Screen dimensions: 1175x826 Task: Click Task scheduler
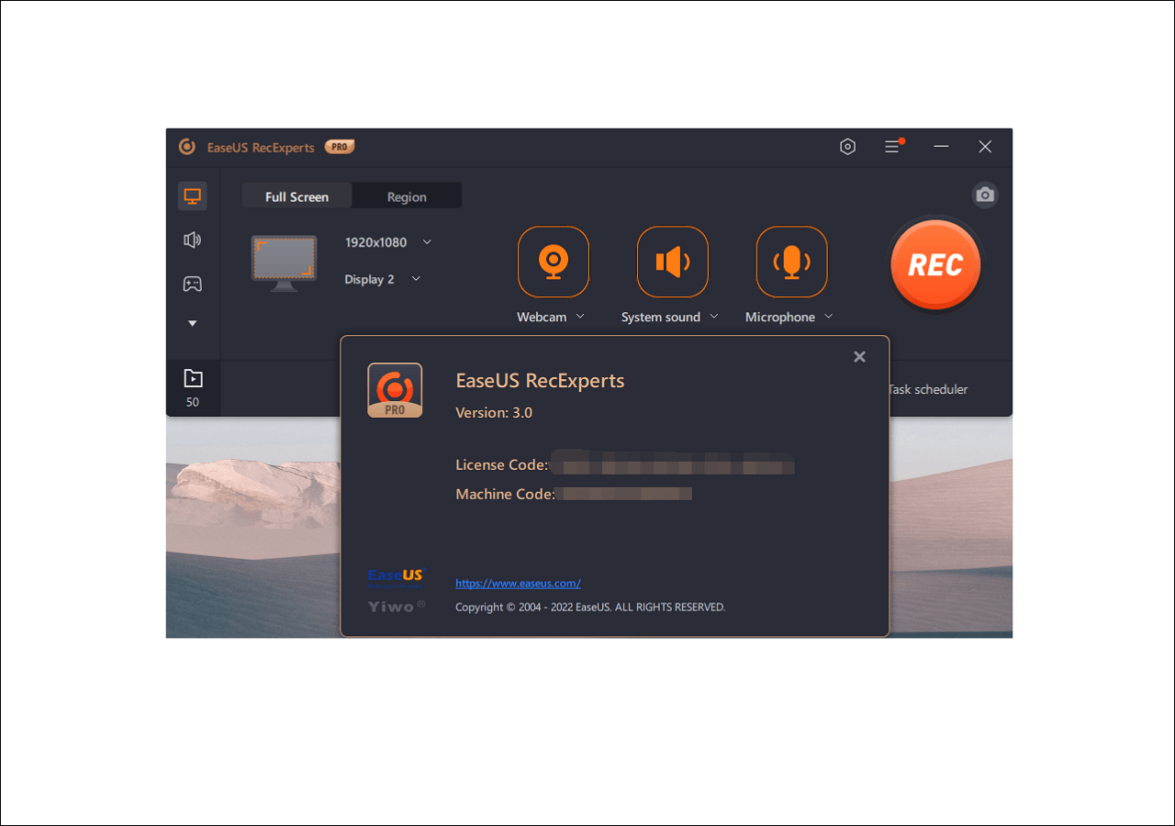[x=927, y=389]
